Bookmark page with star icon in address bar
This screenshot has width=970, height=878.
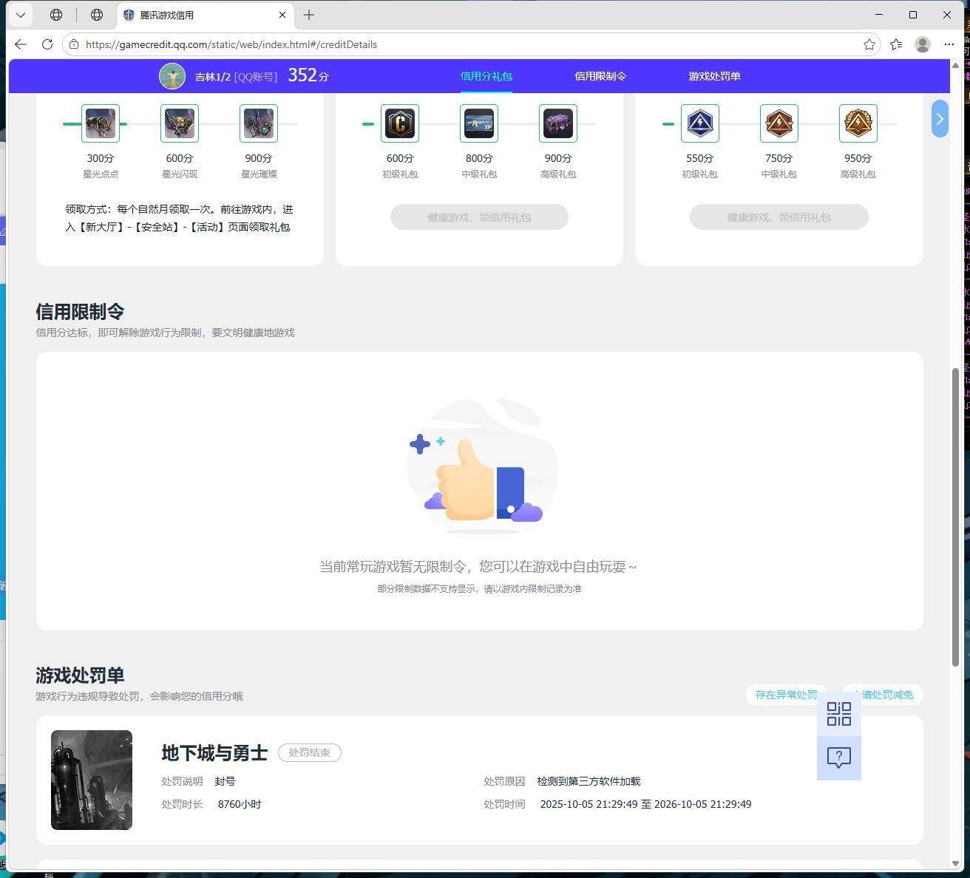pyautogui.click(x=869, y=44)
